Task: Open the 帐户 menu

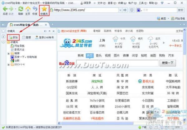Action: [132, 3]
